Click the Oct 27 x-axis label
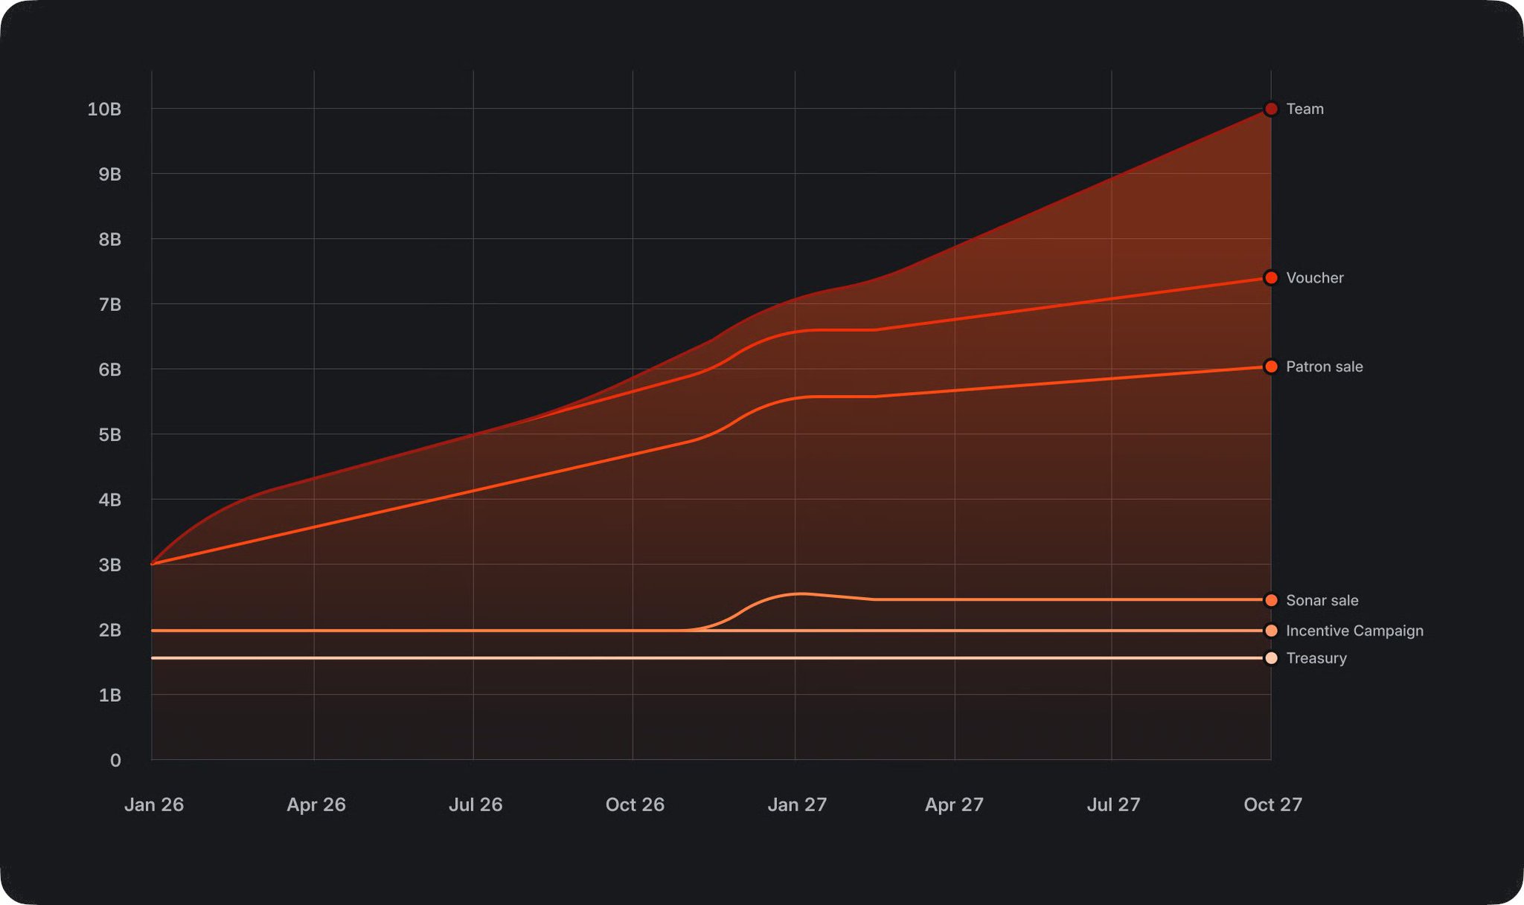This screenshot has width=1524, height=905. [x=1272, y=805]
